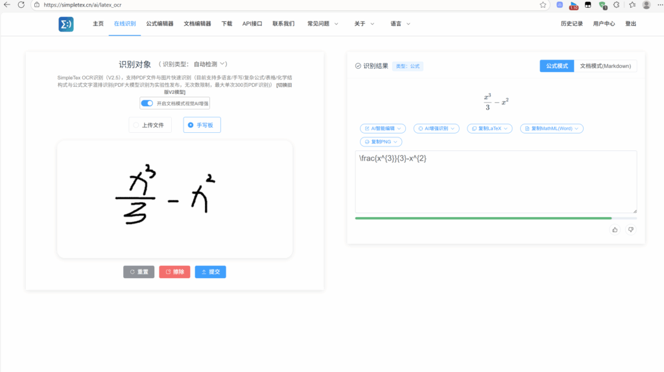Click the thumbs up feedback icon
The image size is (664, 372).
point(615,229)
